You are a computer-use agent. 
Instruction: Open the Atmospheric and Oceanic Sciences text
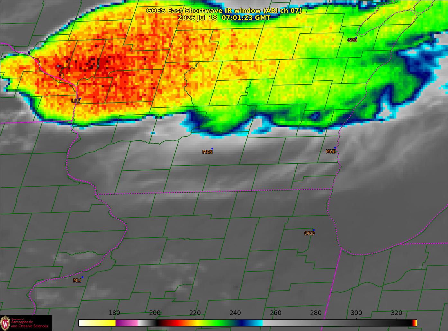coord(30,324)
